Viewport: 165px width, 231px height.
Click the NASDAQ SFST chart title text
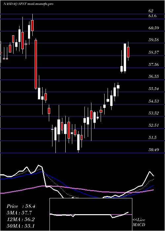click(28, 4)
